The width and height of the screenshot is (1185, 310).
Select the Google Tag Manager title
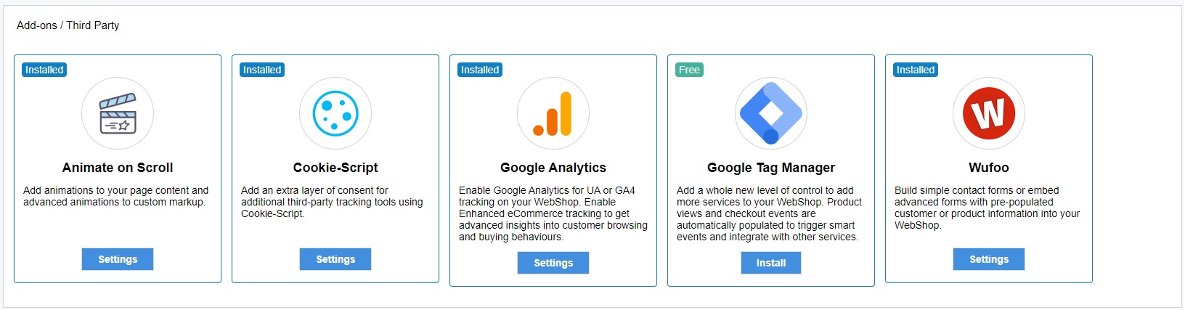coord(771,168)
